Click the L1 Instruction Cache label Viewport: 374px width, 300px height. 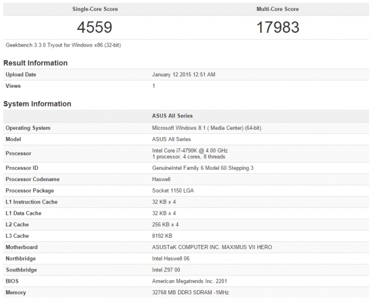pyautogui.click(x=32, y=202)
